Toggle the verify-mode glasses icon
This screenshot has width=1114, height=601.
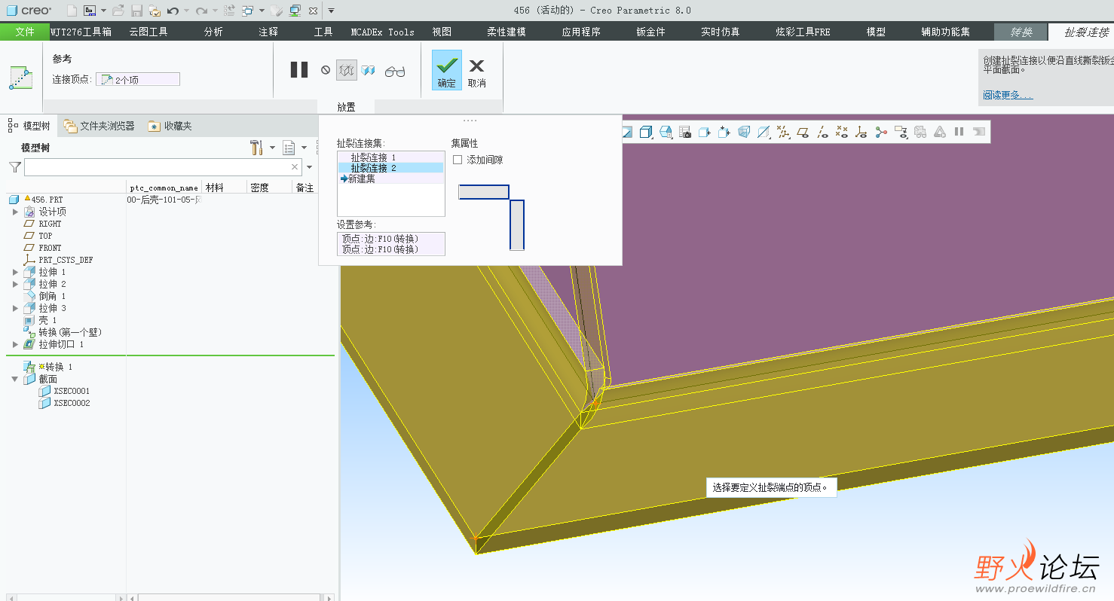point(395,72)
